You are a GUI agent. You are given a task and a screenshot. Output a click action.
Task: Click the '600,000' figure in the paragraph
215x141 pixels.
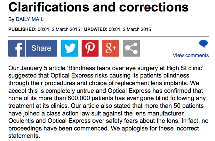[79, 98]
